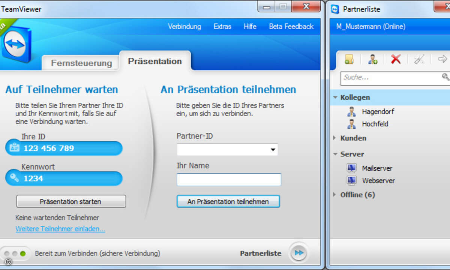This screenshot has height=270, width=450.
Task: Click the add group icon in Partnerliste
Action: 349,59
